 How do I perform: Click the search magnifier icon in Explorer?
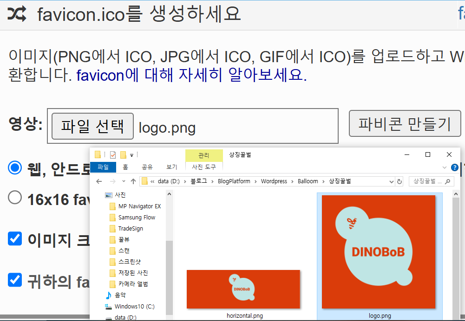(448, 181)
